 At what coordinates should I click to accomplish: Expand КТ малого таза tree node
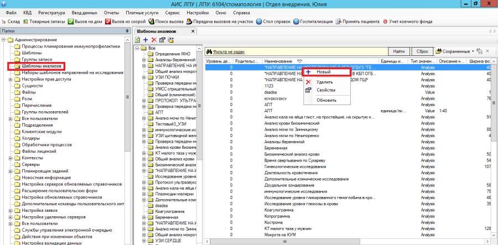click(143, 153)
